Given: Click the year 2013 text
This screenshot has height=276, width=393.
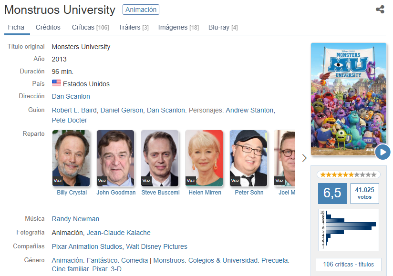Looking at the screenshot, I should tap(59, 60).
